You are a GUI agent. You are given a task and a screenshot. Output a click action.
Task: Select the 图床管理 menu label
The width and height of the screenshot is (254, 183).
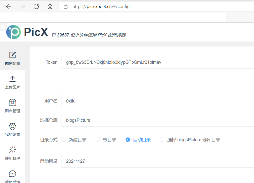(12, 111)
